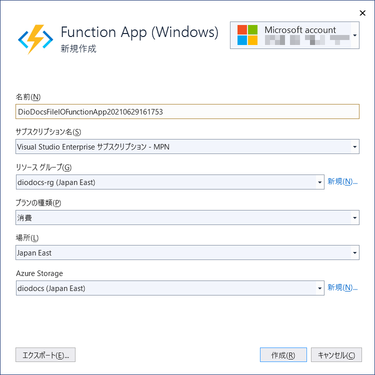This screenshot has height=375, width=375.
Task: Click the 名前 name input field
Action: [187, 111]
